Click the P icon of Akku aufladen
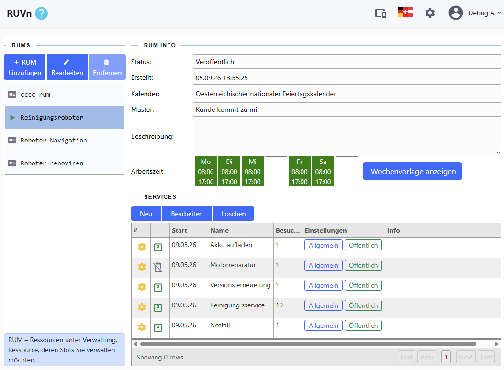This screenshot has height=370, width=504. (x=158, y=248)
